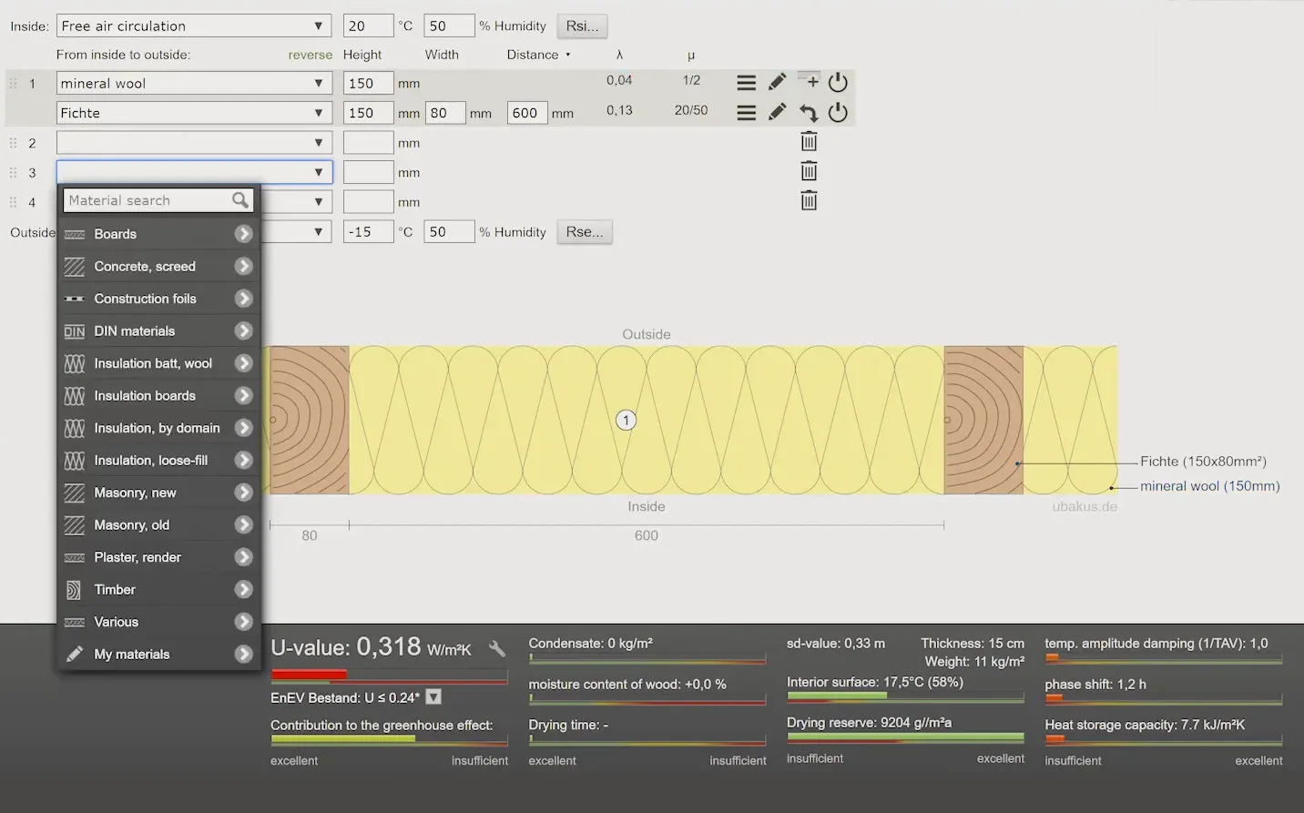Image resolution: width=1304 pixels, height=813 pixels.
Task: Click the trash icon for layer 4
Action: click(x=809, y=201)
